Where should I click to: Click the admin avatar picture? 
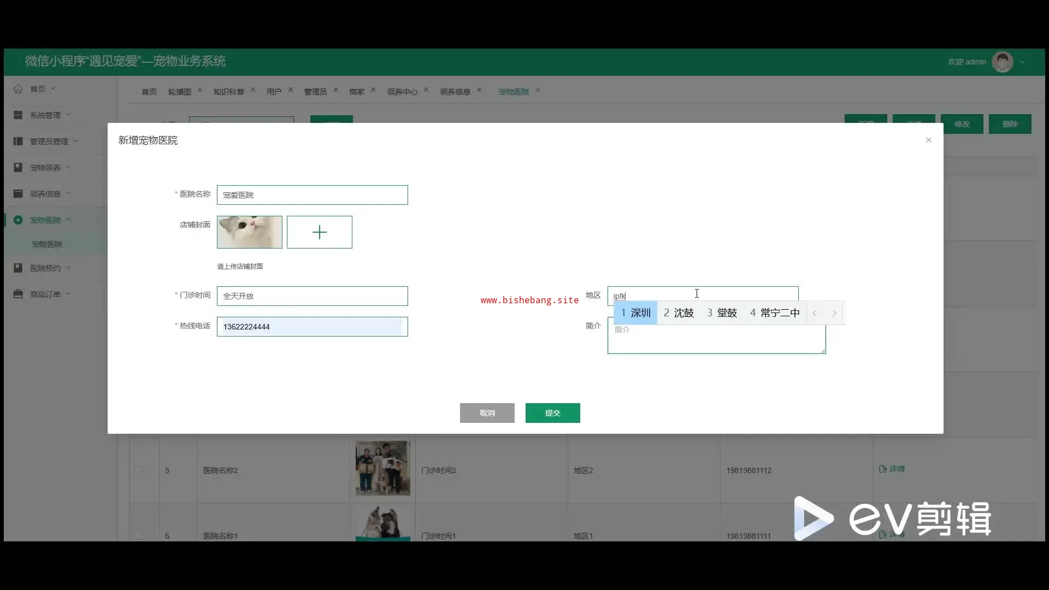coord(1002,62)
